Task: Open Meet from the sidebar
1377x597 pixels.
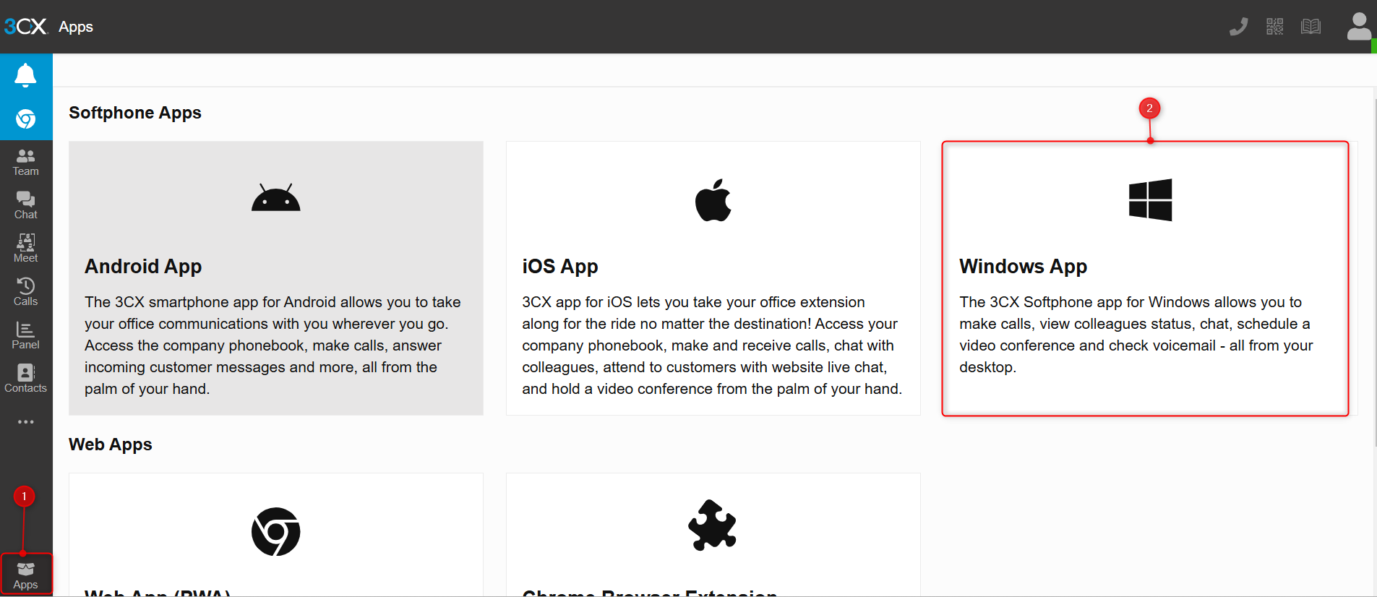Action: pyautogui.click(x=25, y=249)
